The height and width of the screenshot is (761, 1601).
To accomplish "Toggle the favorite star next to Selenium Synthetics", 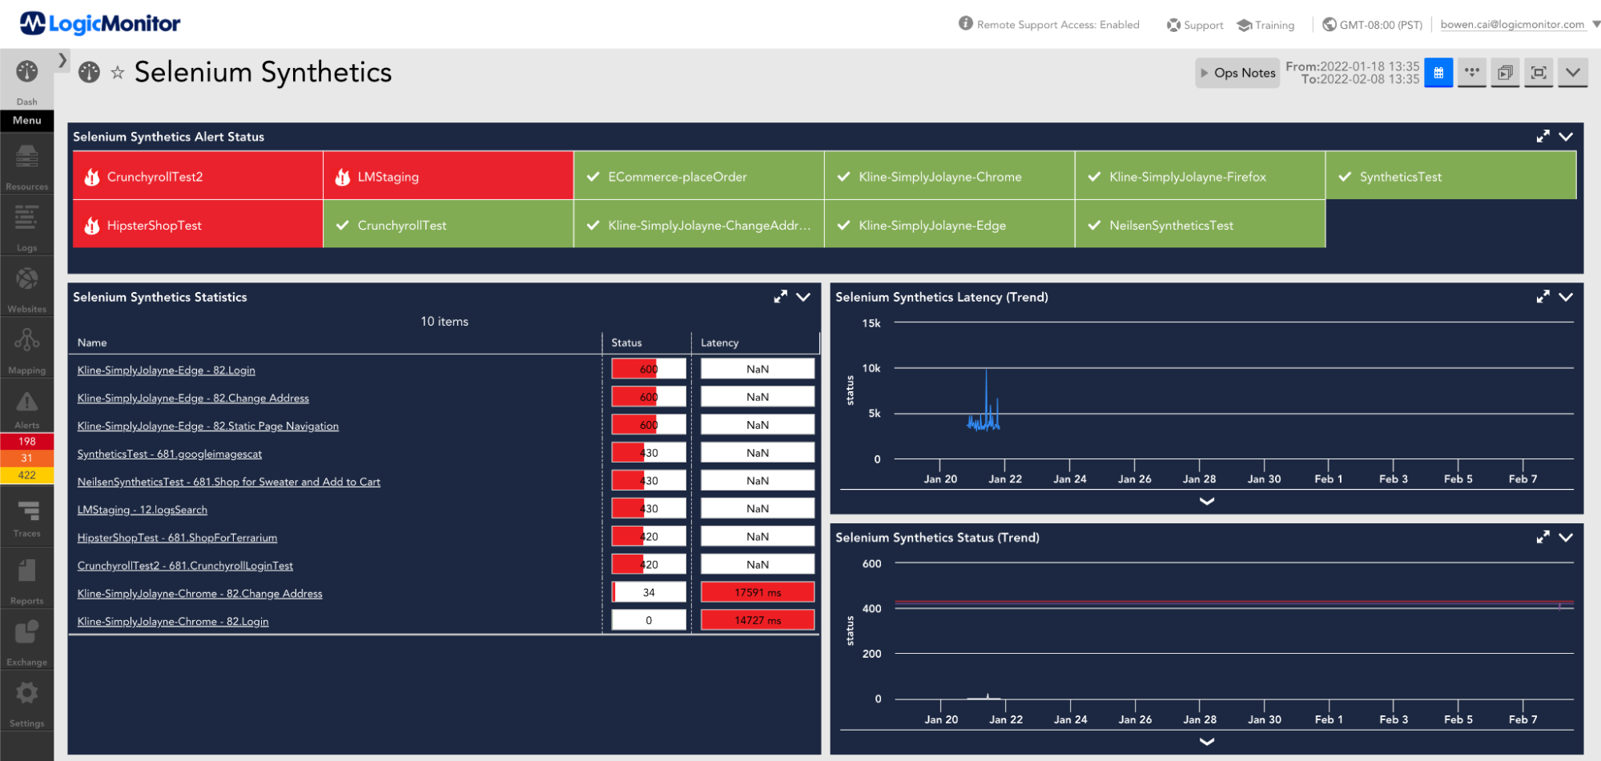I will pyautogui.click(x=117, y=72).
